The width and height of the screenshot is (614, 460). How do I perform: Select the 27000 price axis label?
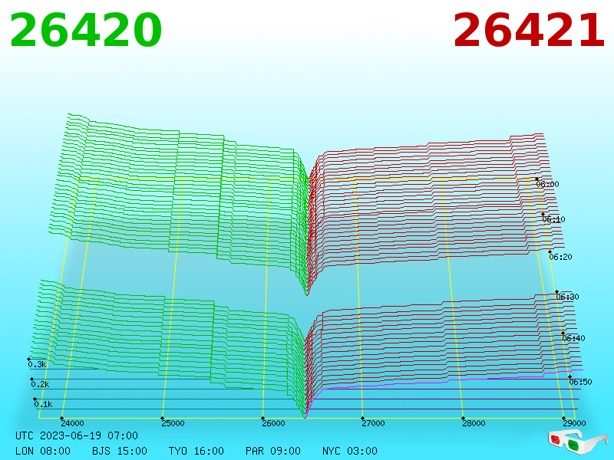point(373,423)
